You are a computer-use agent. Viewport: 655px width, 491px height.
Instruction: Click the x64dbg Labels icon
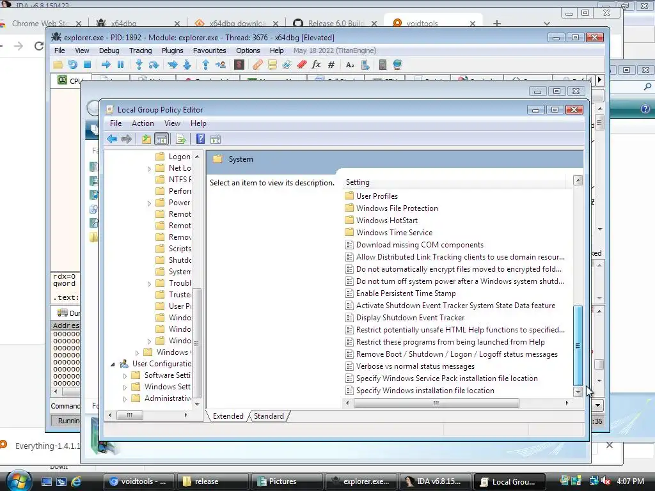pyautogui.click(x=287, y=65)
